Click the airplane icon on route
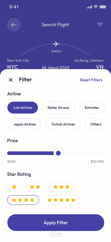This screenshot has width=111, height=242. (x=56, y=44)
